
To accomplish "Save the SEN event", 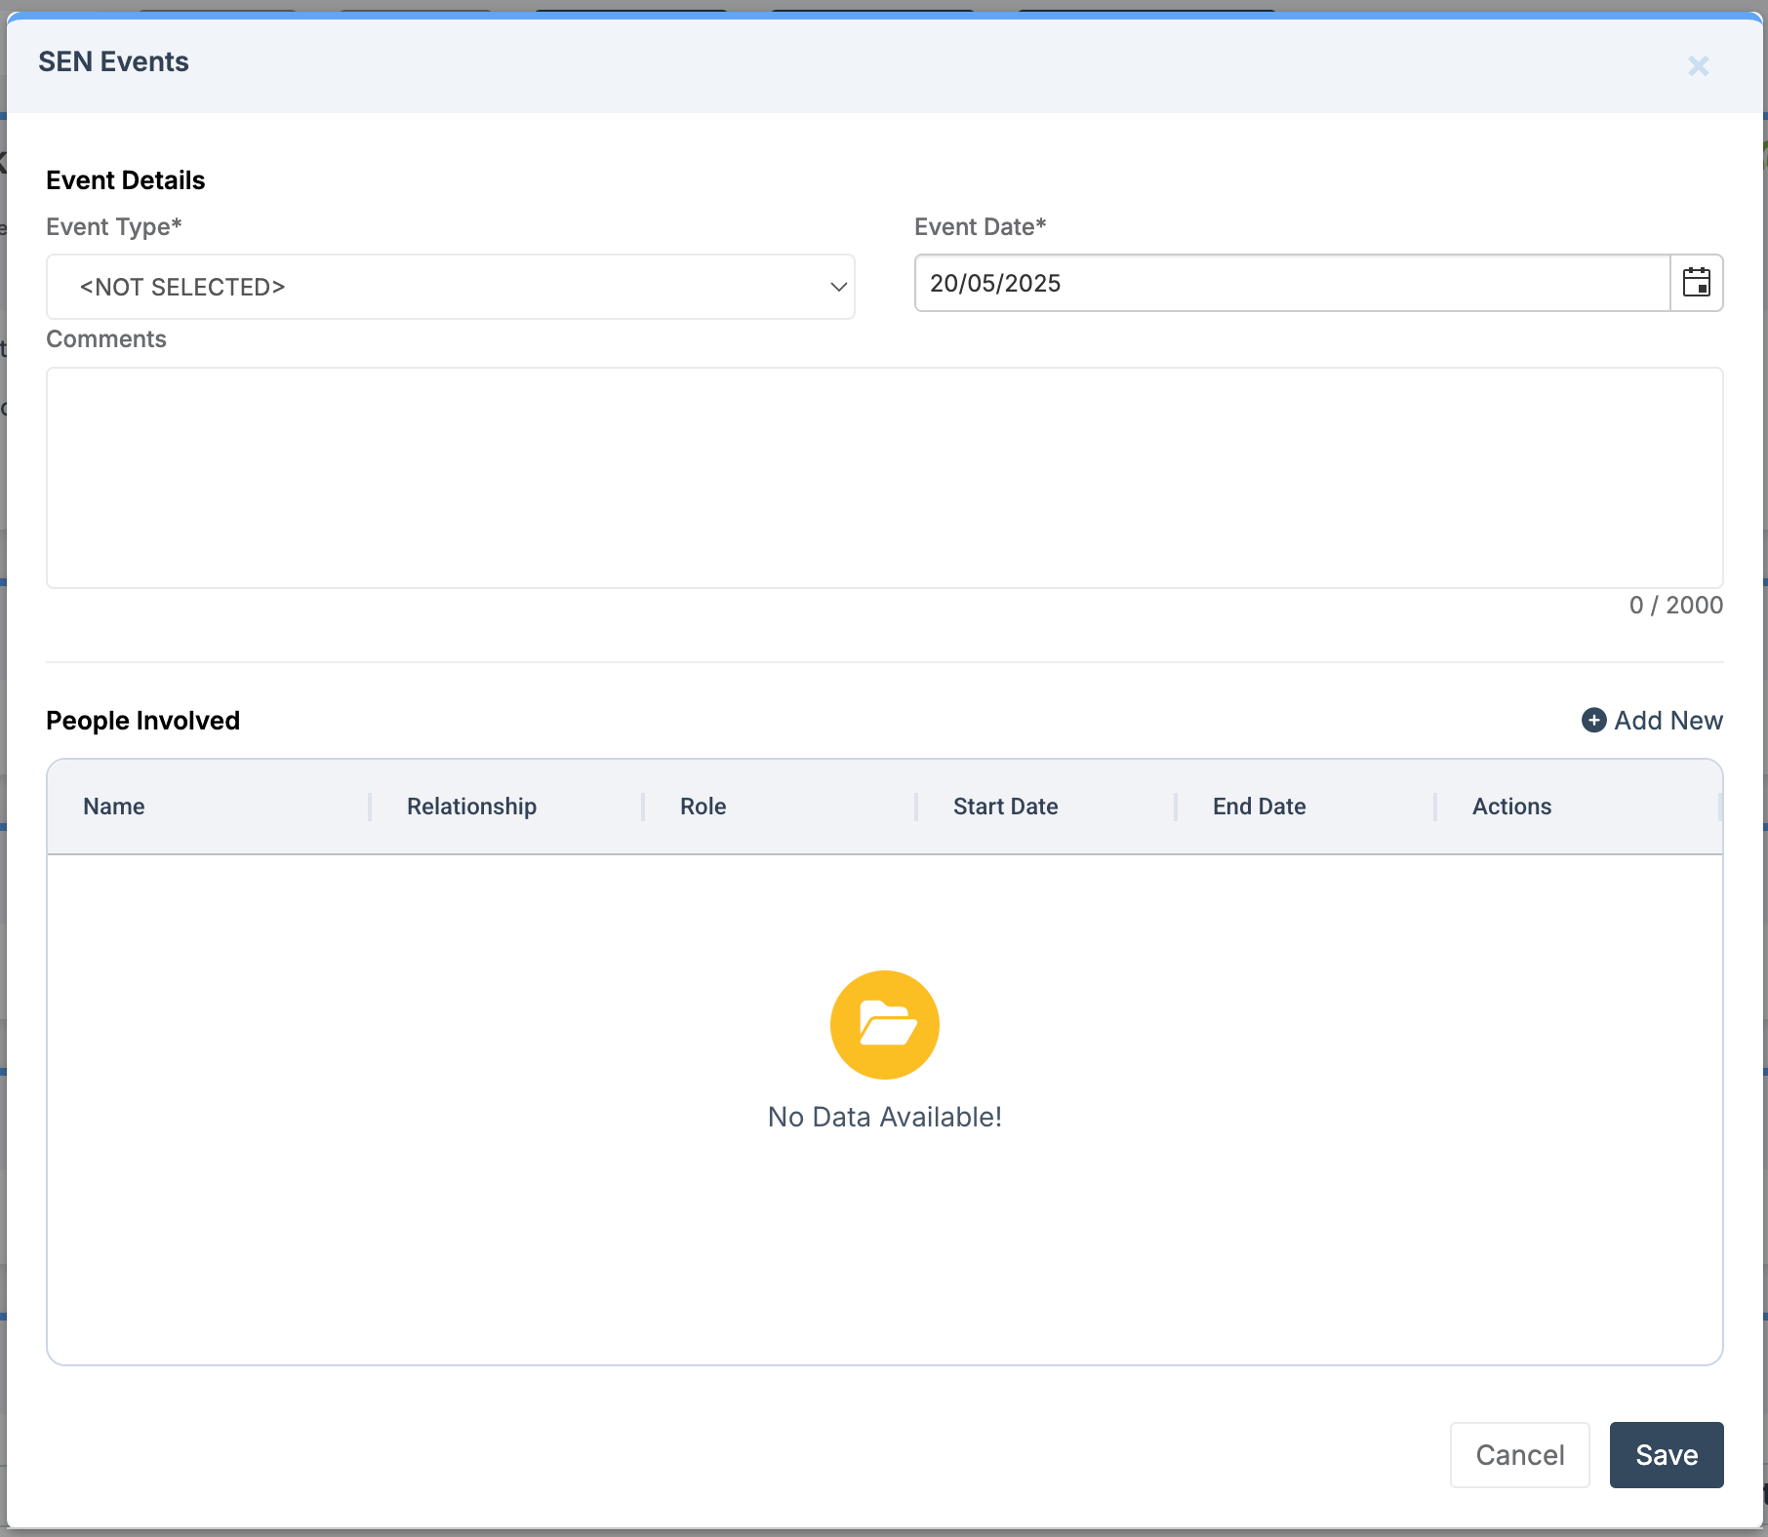I will pyautogui.click(x=1666, y=1455).
